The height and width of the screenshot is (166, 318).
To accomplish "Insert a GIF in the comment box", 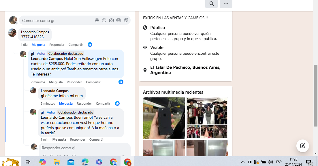I will point(119,20).
